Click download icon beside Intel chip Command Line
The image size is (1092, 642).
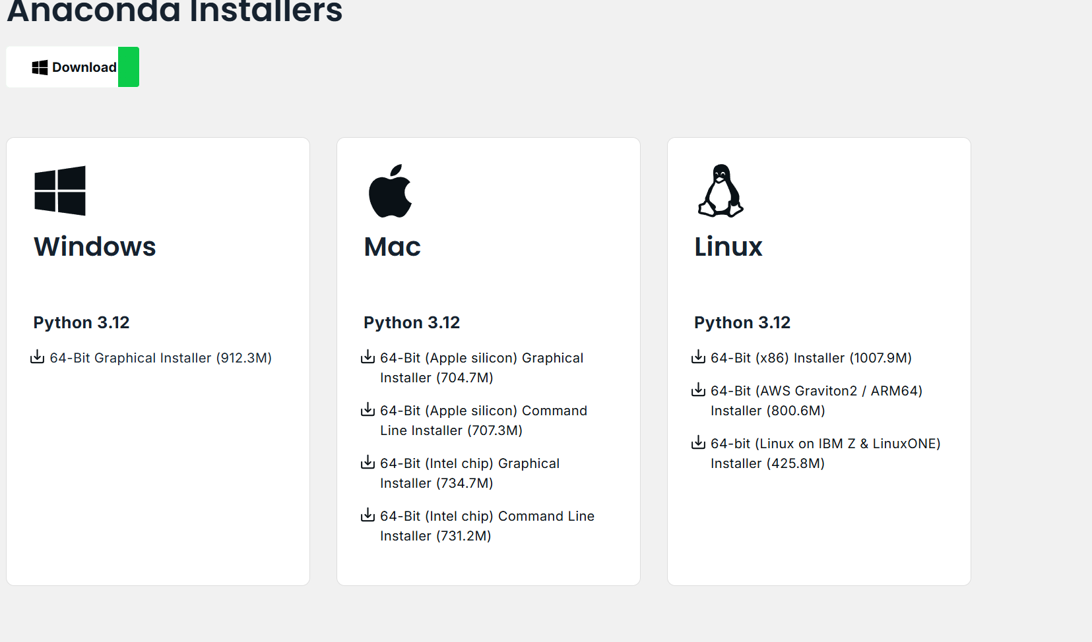point(368,515)
